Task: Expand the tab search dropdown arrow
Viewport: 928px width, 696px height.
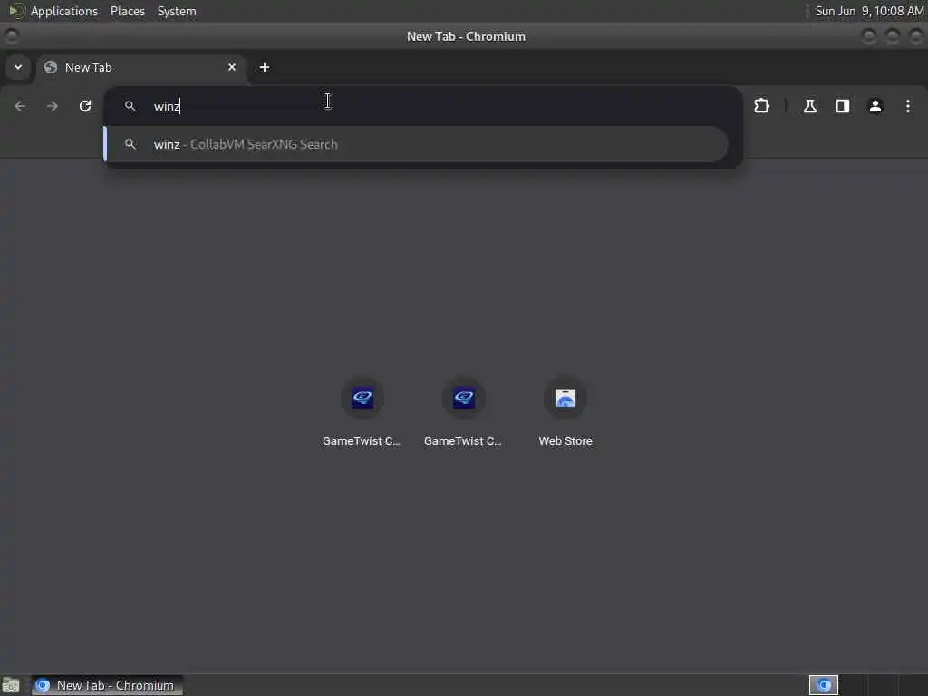Action: coord(18,67)
